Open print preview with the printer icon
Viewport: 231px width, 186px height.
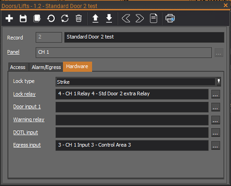[170, 18]
